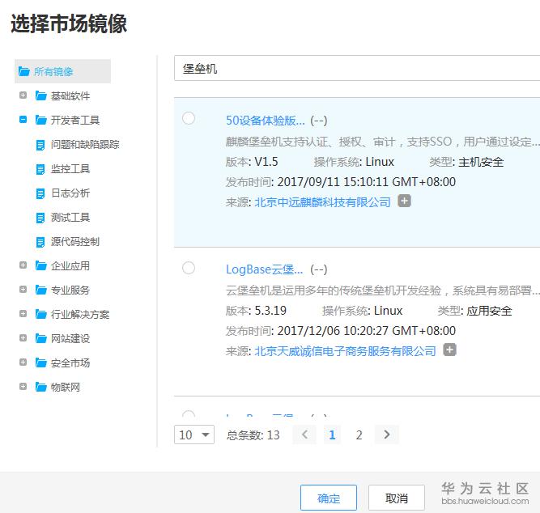Click the 日志分析 document icon
Viewport: 540px width, 513px height.
[40, 193]
